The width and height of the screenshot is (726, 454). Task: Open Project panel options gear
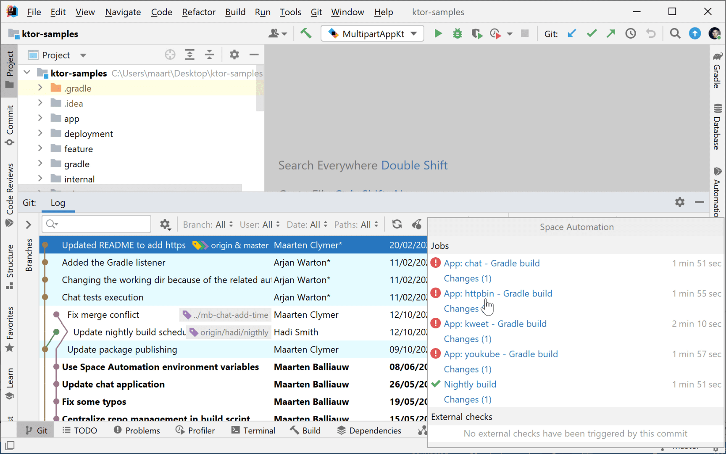pyautogui.click(x=234, y=55)
